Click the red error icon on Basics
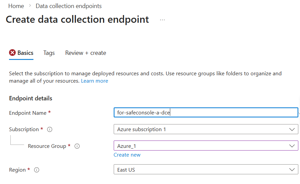Viewport: 300px width, 184px height. (12, 53)
